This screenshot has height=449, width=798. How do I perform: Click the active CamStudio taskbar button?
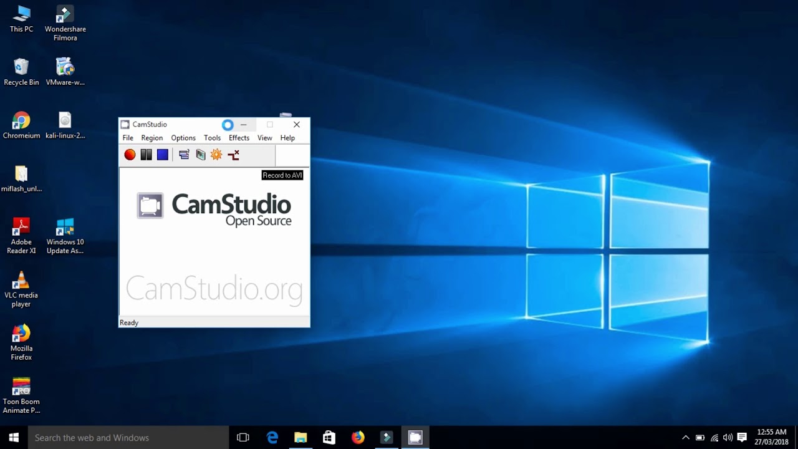(x=415, y=438)
